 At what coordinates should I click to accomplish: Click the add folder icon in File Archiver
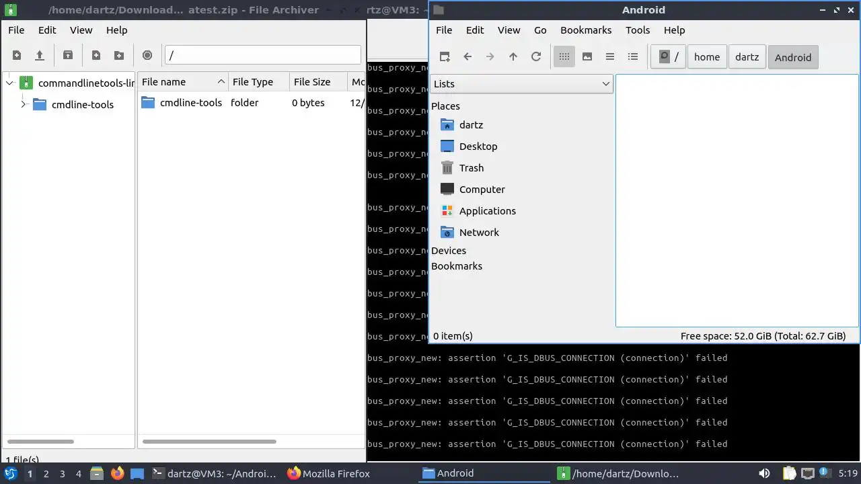coord(119,55)
